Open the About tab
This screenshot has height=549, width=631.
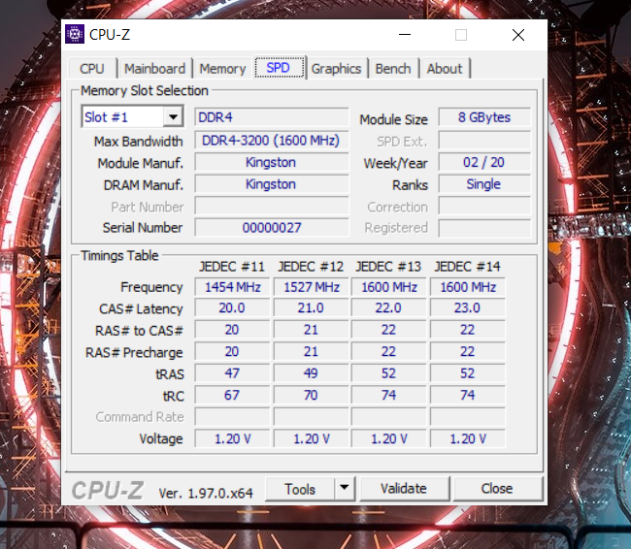pyautogui.click(x=445, y=69)
